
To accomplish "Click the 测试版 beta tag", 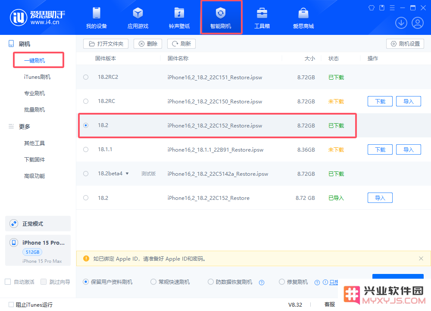I will (148, 174).
